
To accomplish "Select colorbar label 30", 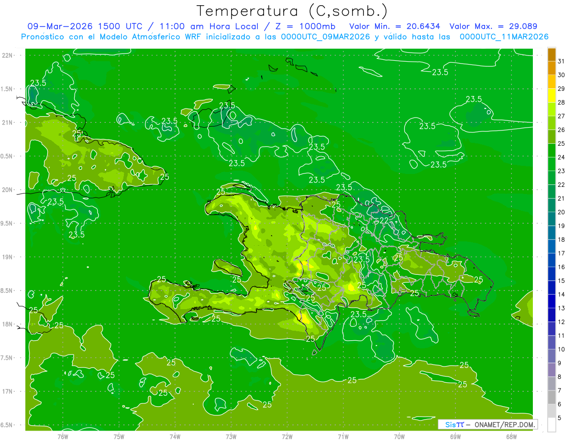I will coord(562,75).
